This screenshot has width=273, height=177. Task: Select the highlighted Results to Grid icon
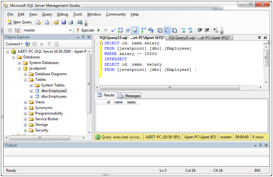click(167, 30)
